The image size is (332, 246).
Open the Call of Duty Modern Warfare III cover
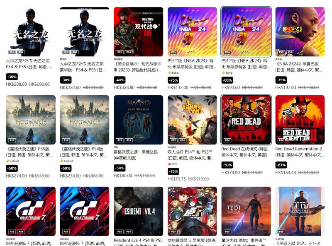click(x=139, y=32)
